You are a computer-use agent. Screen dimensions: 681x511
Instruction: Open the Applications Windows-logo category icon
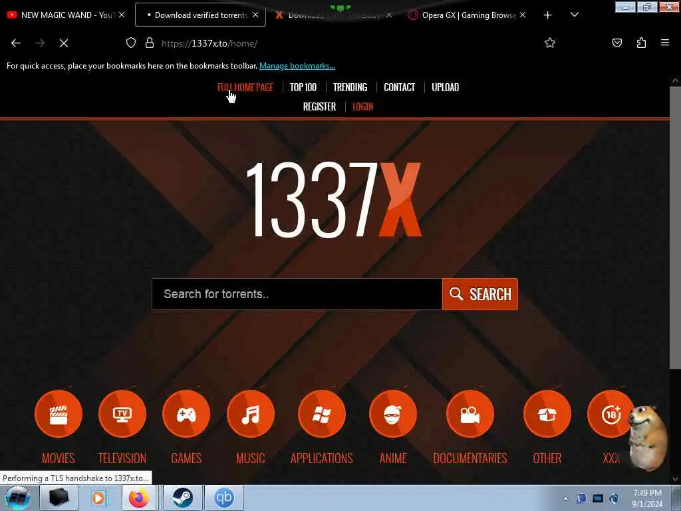pos(322,414)
